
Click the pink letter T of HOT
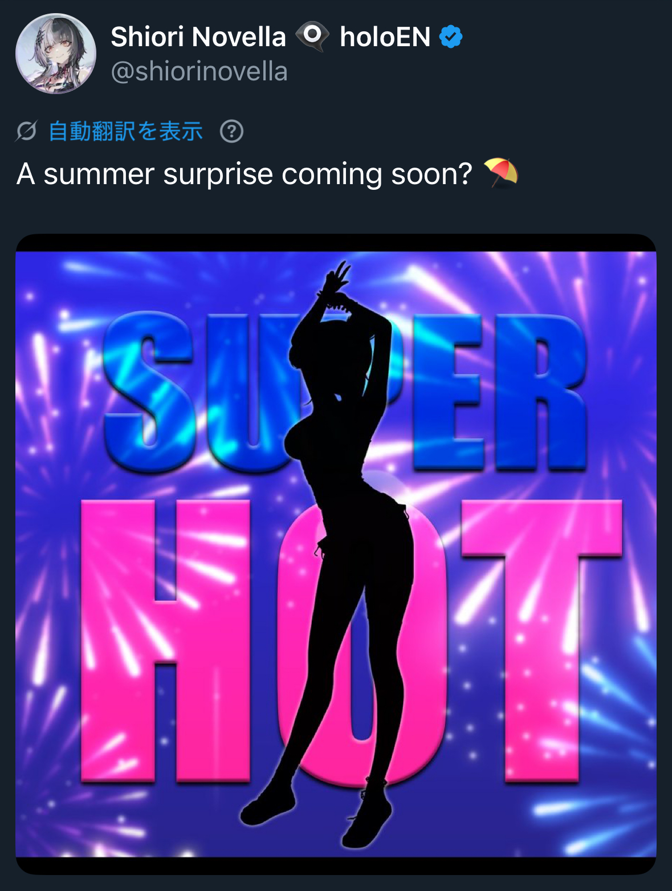pyautogui.click(x=541, y=640)
